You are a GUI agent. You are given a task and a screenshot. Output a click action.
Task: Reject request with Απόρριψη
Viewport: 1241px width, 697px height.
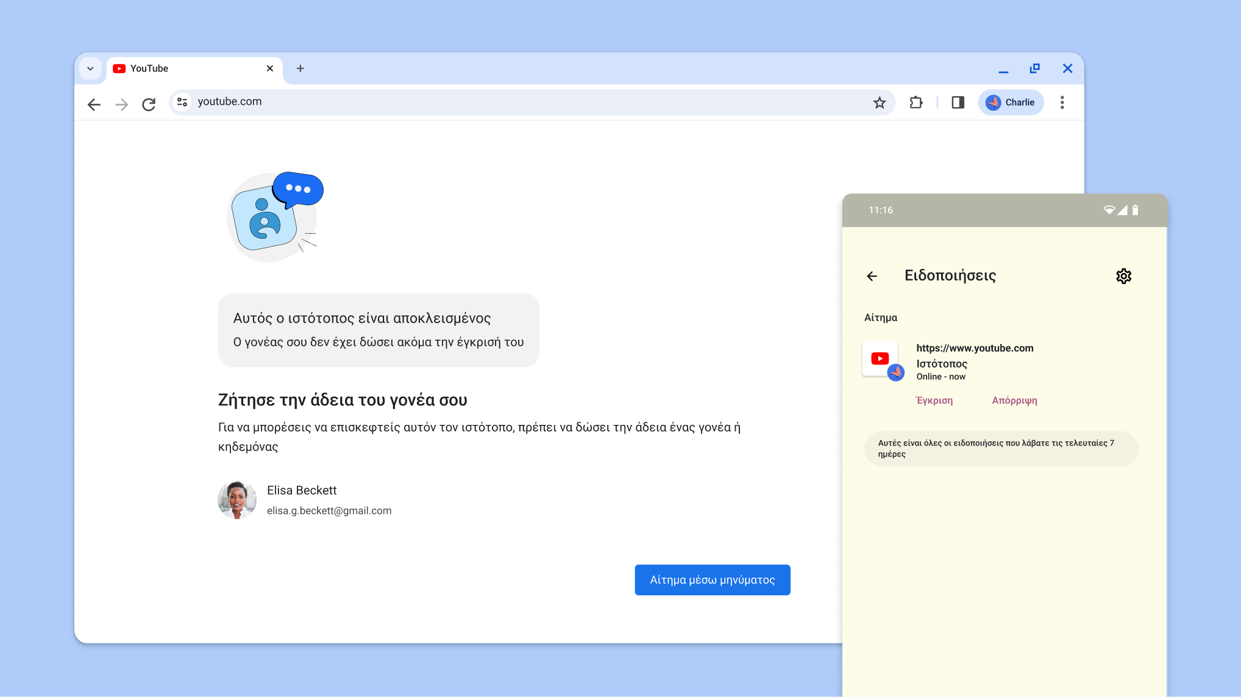(x=1014, y=400)
